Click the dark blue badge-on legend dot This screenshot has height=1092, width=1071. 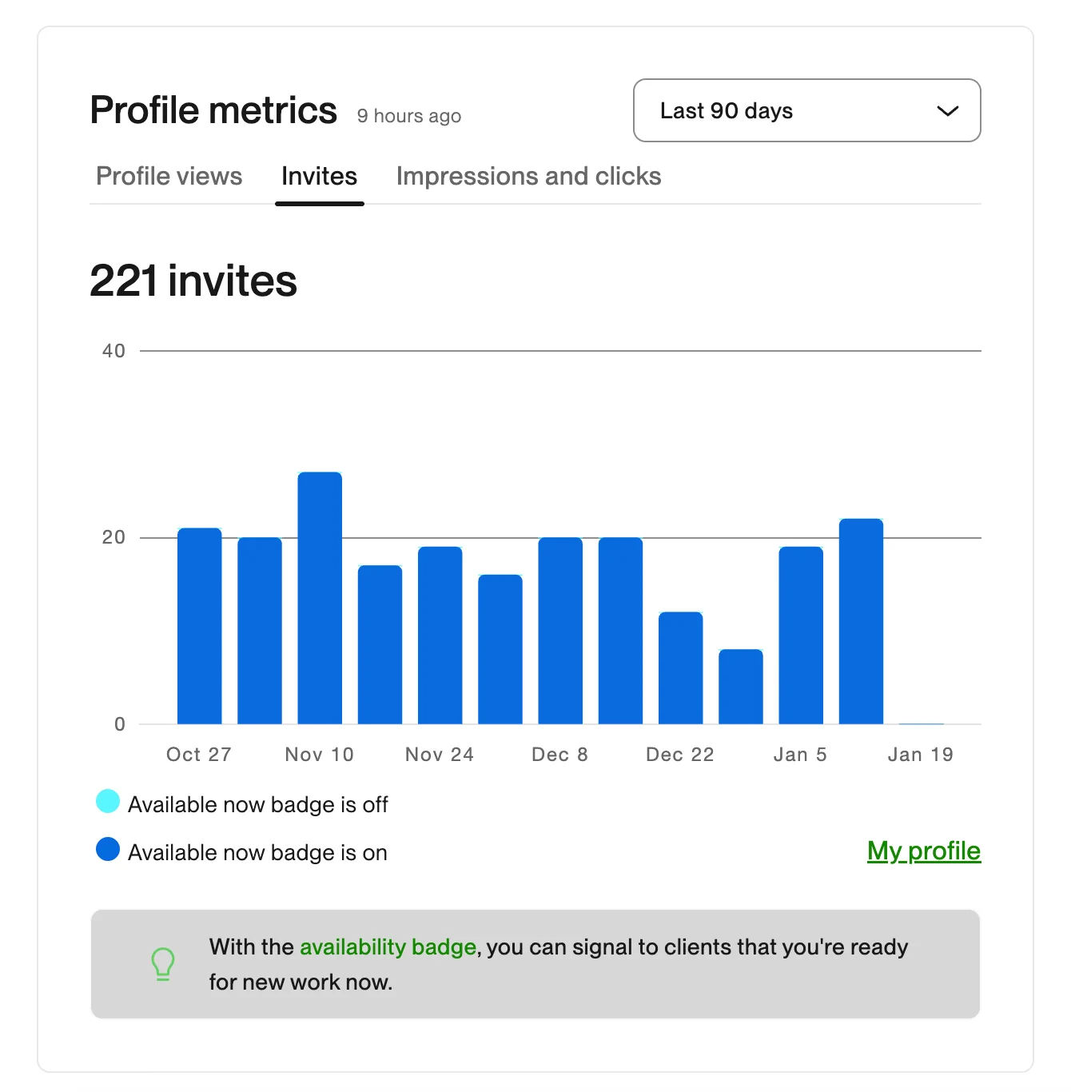(108, 849)
